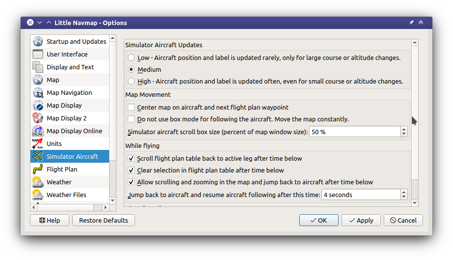This screenshot has height=260, width=453.
Task: Open Weather section via cloud icon
Action: [x=38, y=182]
